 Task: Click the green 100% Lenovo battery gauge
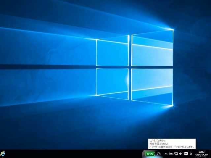pos(150,154)
